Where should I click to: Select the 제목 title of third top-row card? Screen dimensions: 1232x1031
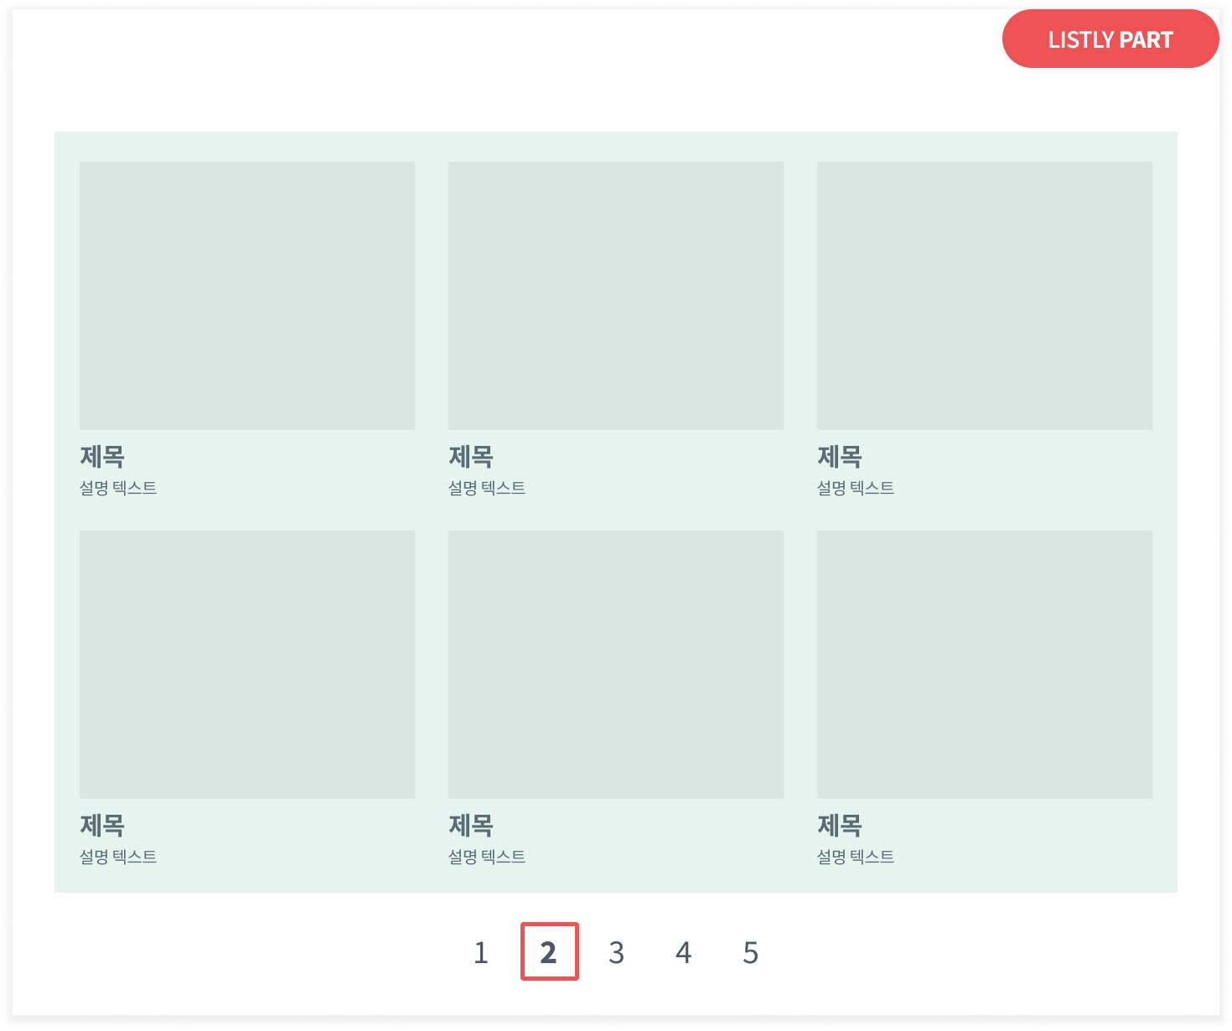(840, 457)
